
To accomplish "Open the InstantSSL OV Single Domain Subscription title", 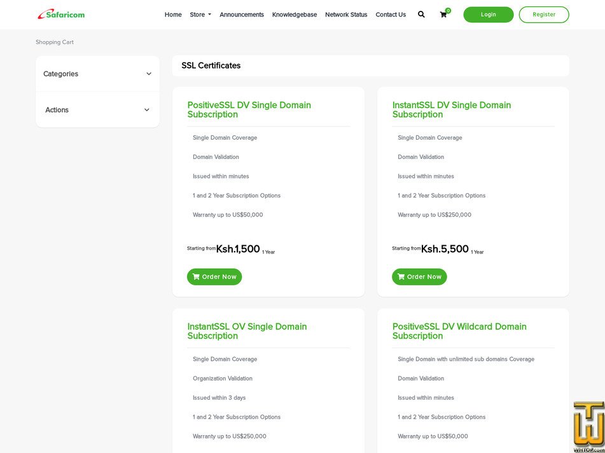I will (247, 331).
